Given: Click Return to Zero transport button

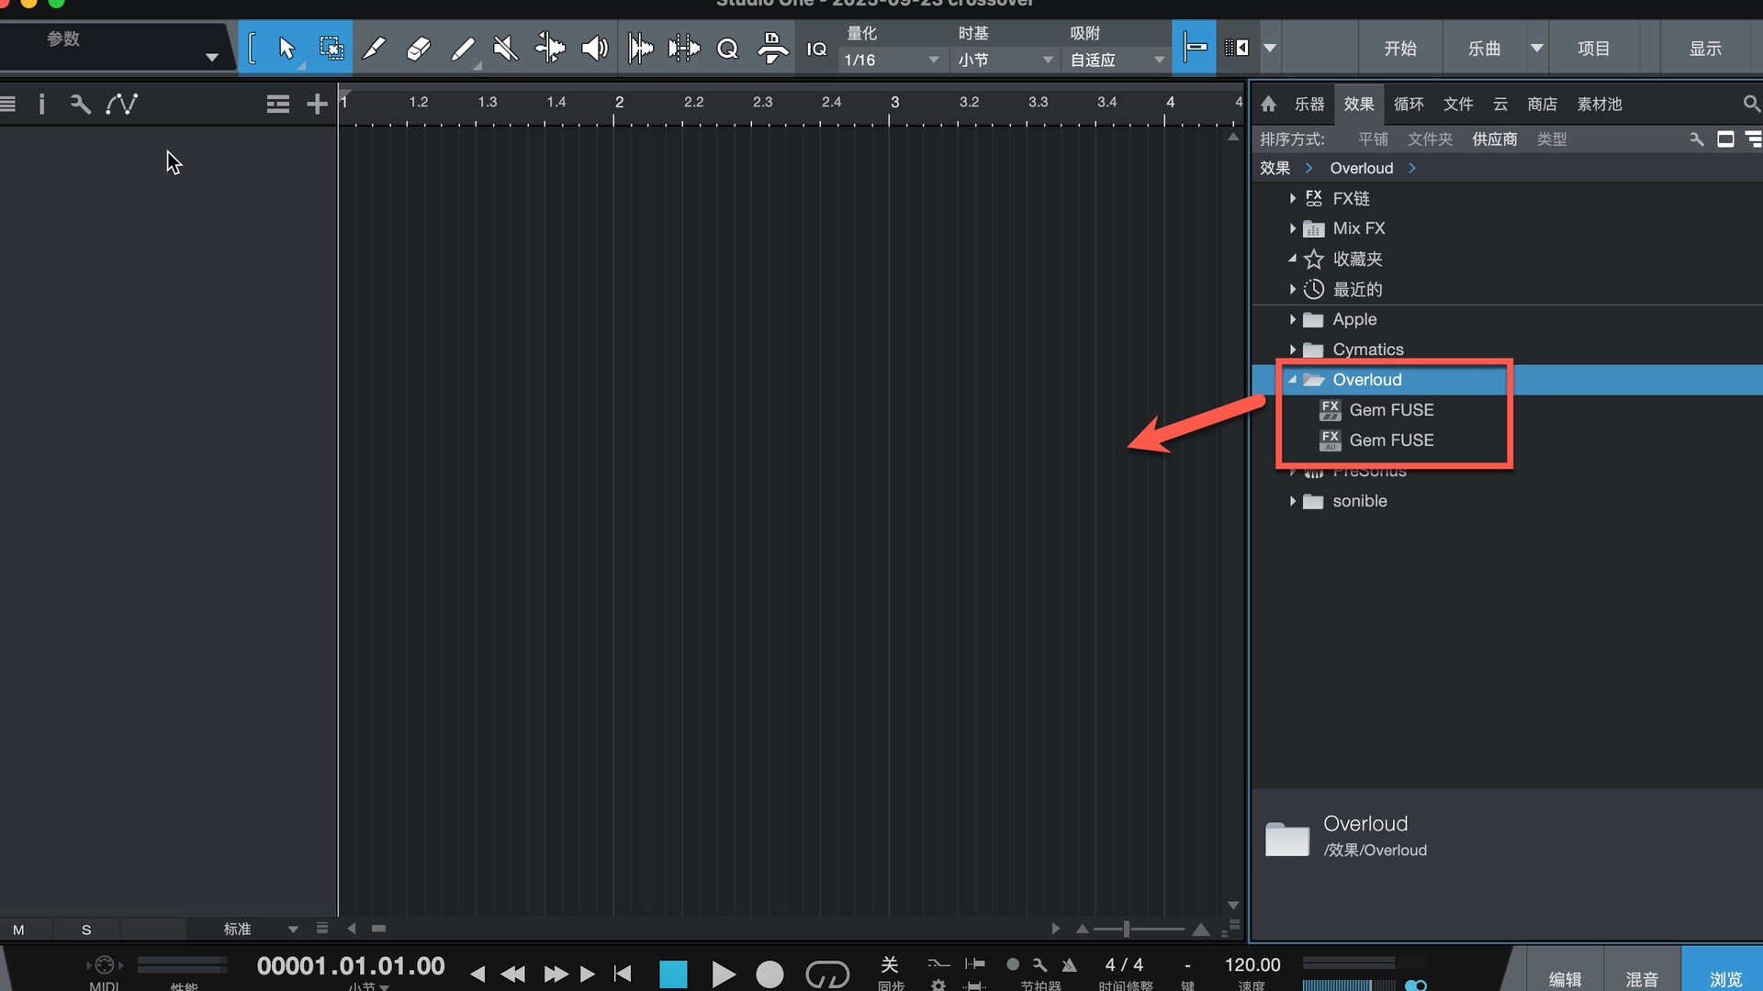Looking at the screenshot, I should [x=623, y=974].
